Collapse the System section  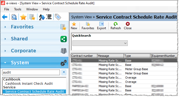tap(5, 63)
